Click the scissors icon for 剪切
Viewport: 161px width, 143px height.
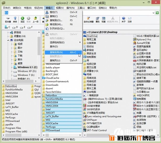click(x=47, y=12)
